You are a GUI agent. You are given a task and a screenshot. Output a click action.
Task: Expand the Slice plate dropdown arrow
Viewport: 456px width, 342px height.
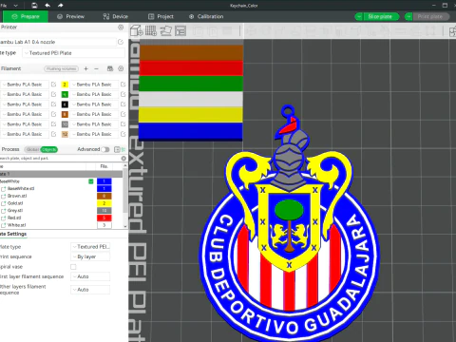(359, 16)
